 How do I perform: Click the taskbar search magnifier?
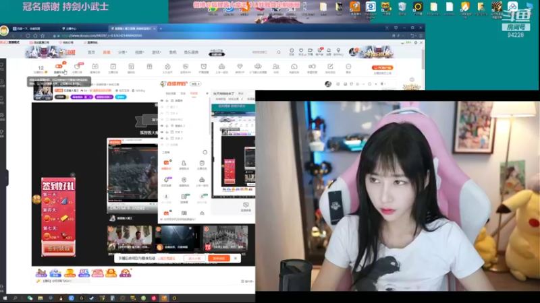pos(15,298)
